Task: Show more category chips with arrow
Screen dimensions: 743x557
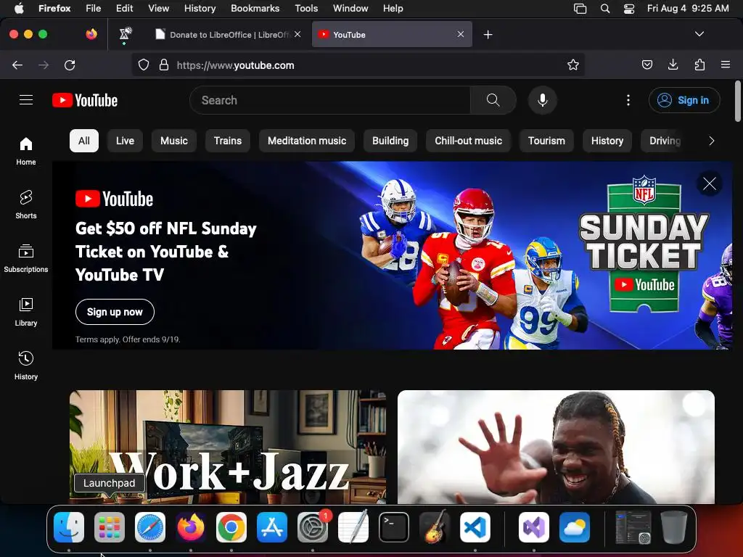Action: click(x=711, y=141)
